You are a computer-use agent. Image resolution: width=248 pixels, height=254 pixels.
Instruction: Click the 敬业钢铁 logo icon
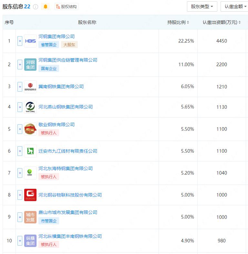tap(30, 129)
